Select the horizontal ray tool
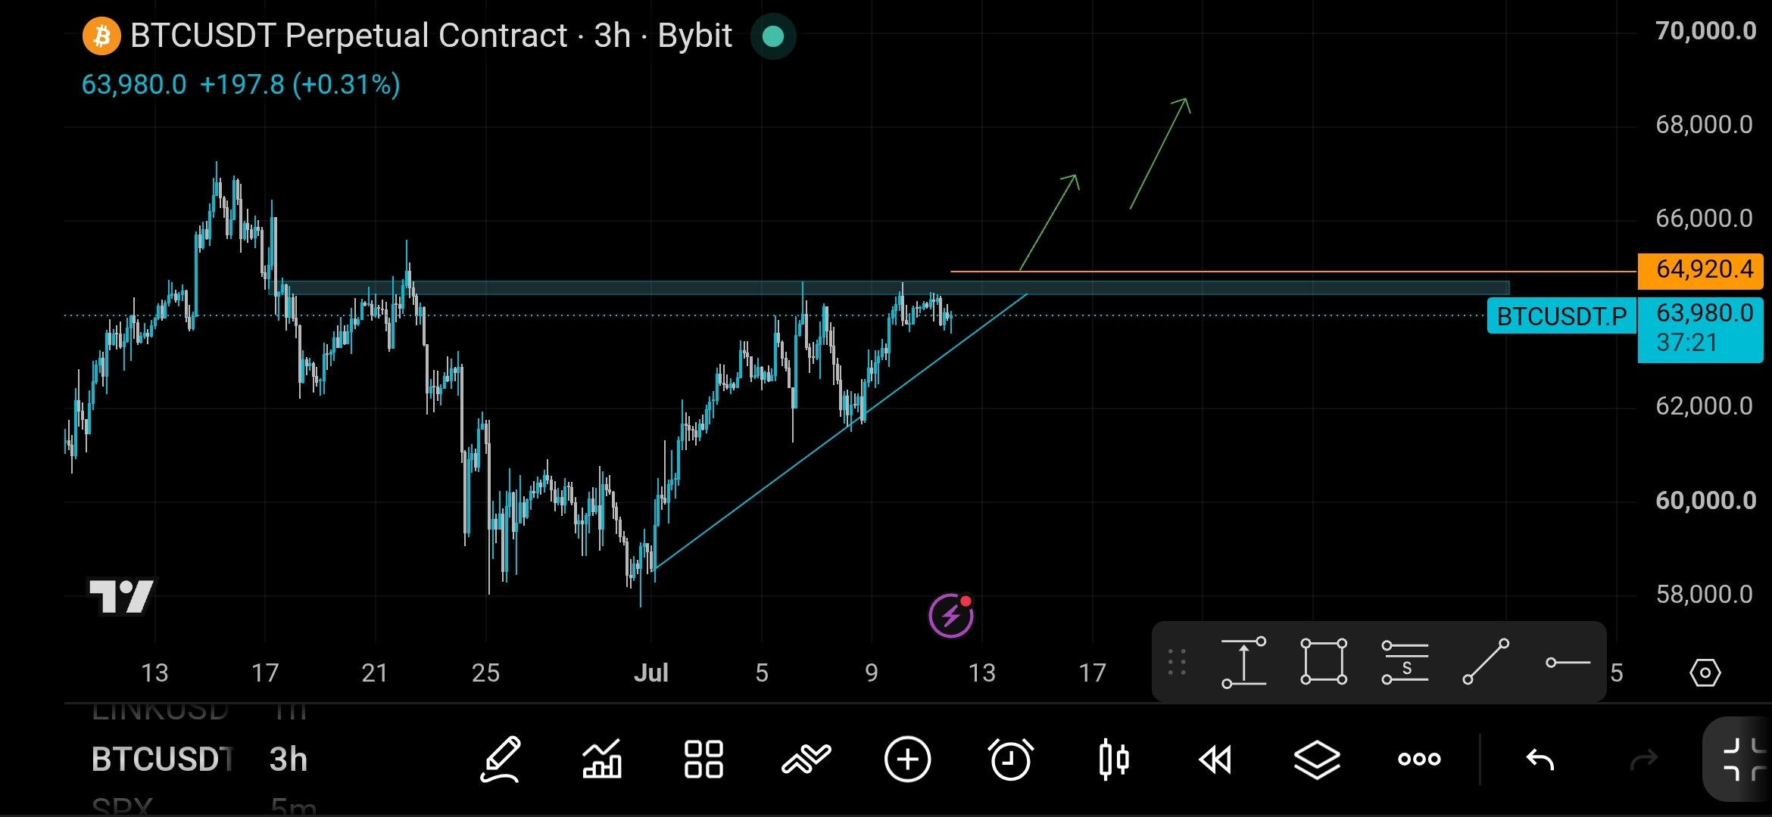 click(x=1567, y=663)
